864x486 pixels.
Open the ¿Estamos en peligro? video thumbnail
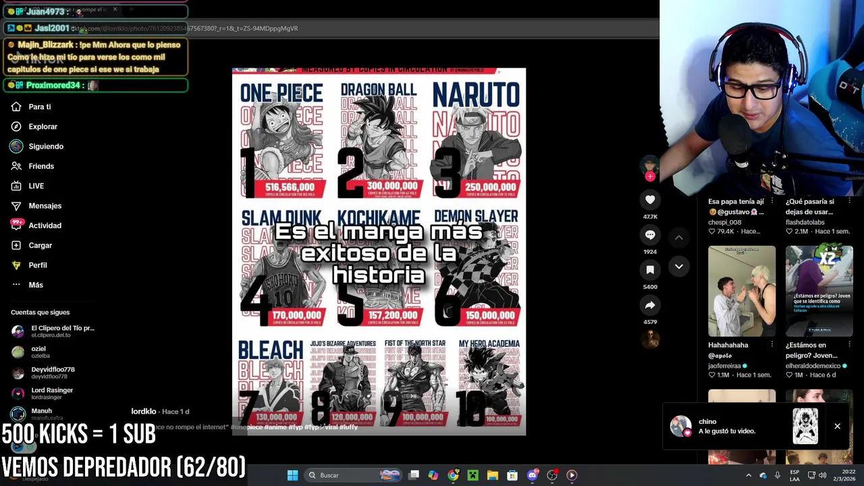[x=819, y=291]
